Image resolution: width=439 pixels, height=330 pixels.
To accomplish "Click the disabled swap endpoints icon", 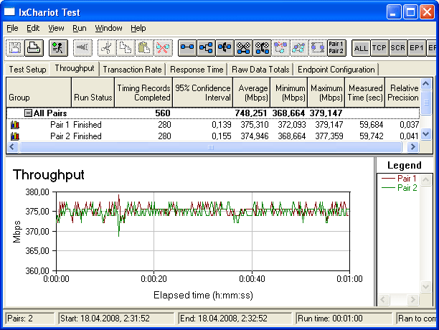I will point(318,48).
